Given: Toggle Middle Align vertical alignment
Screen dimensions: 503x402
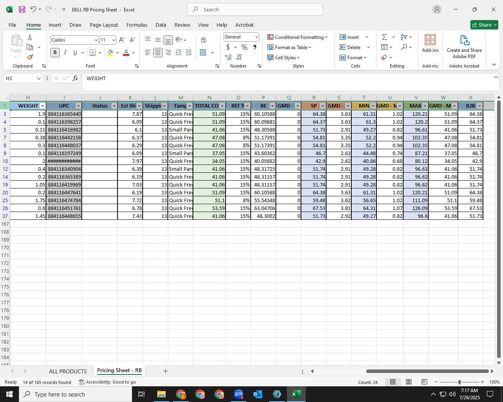Looking at the screenshot, I should pos(158,40).
